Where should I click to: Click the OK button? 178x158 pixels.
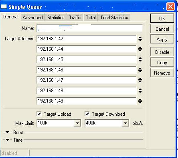(162, 18)
